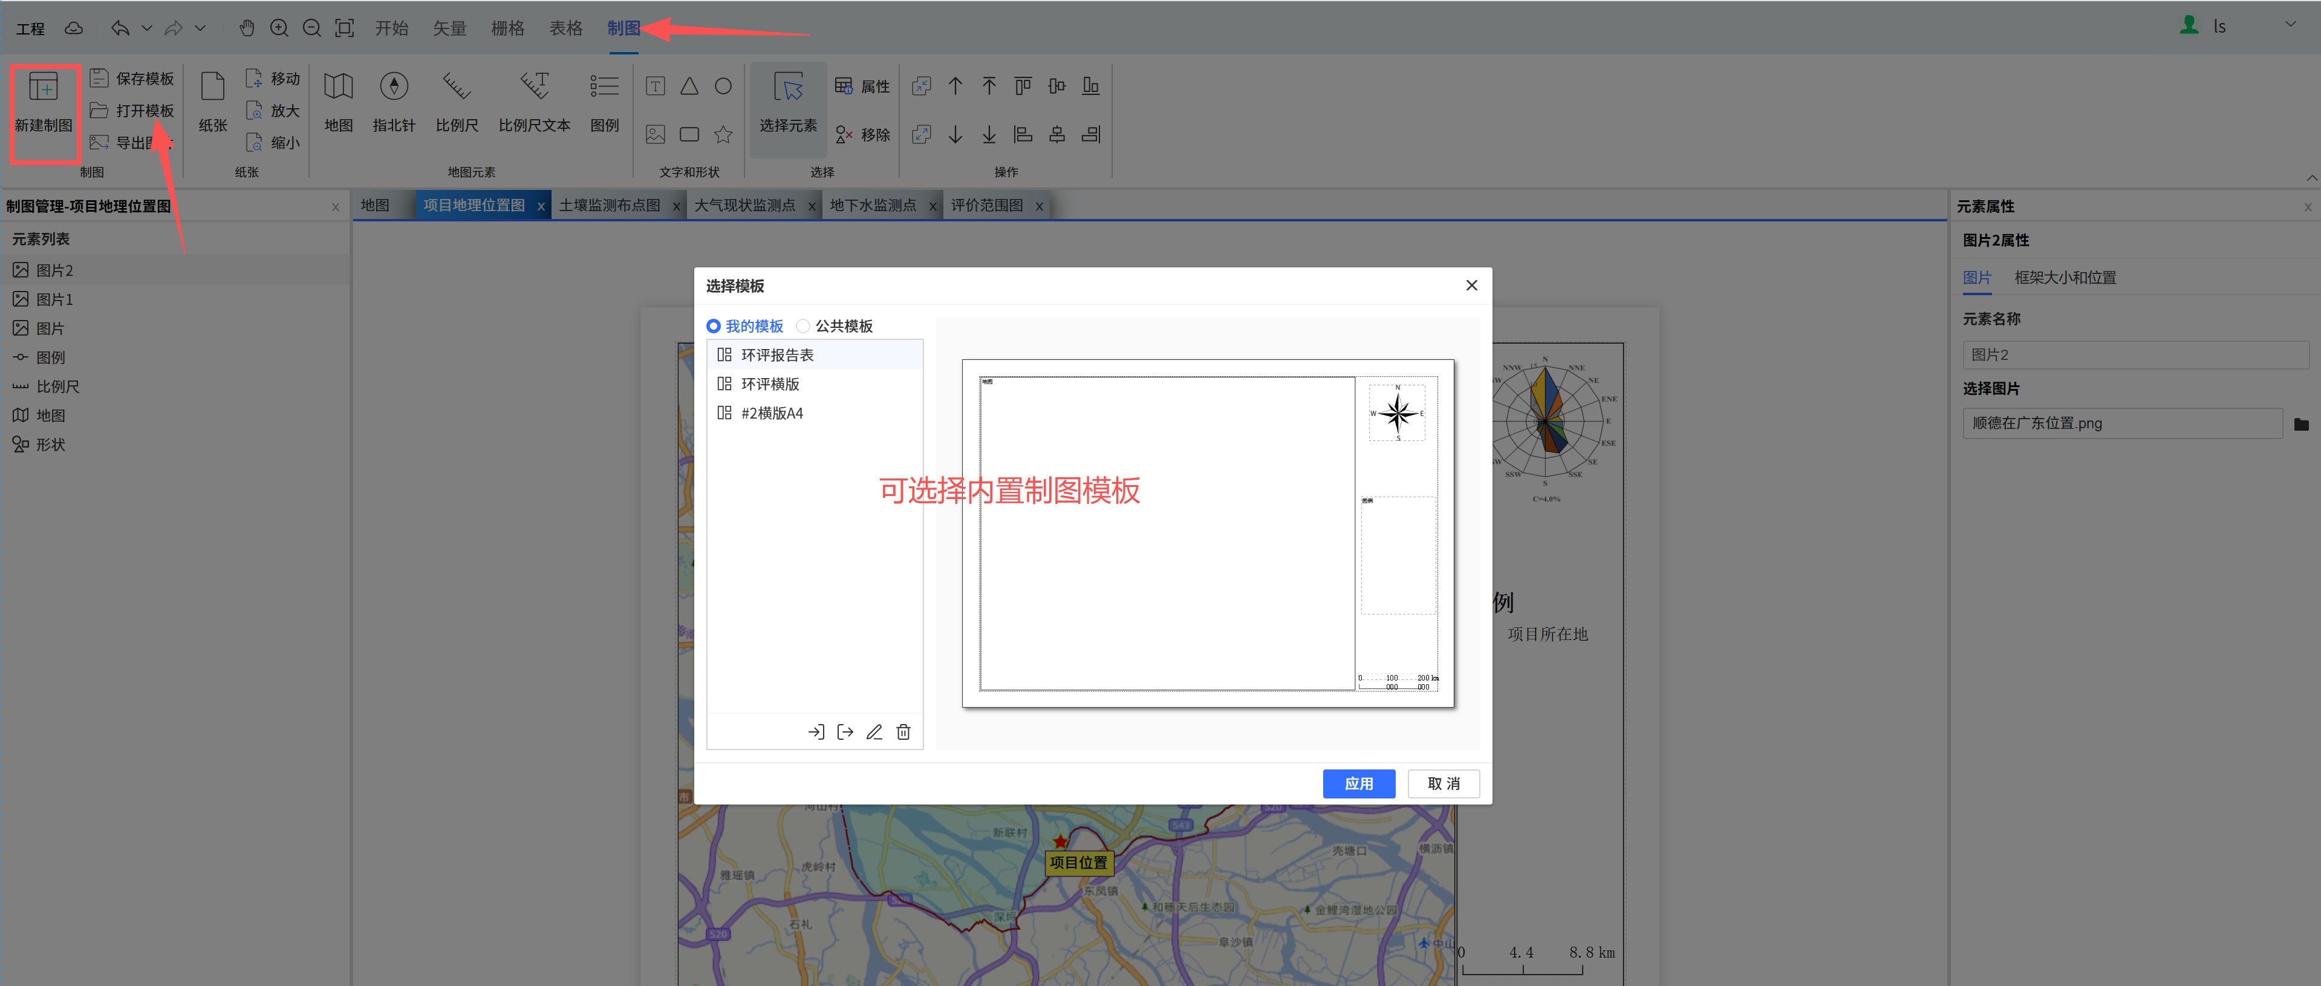
Task: Select the 公共模板 radio button
Action: [803, 325]
